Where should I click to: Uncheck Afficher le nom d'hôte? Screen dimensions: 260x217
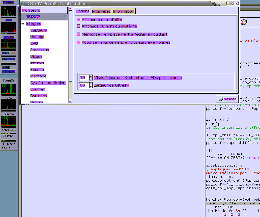[79, 20]
